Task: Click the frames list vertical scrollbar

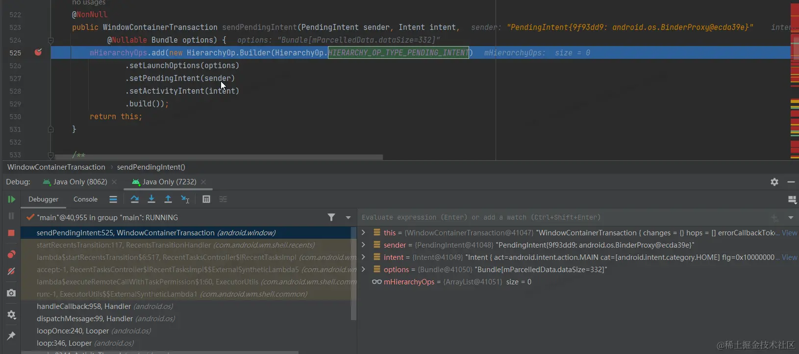Action: click(354, 274)
